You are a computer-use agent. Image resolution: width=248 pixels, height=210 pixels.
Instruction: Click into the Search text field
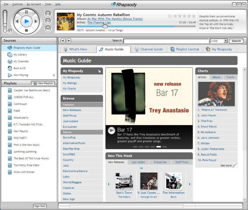coord(166,41)
